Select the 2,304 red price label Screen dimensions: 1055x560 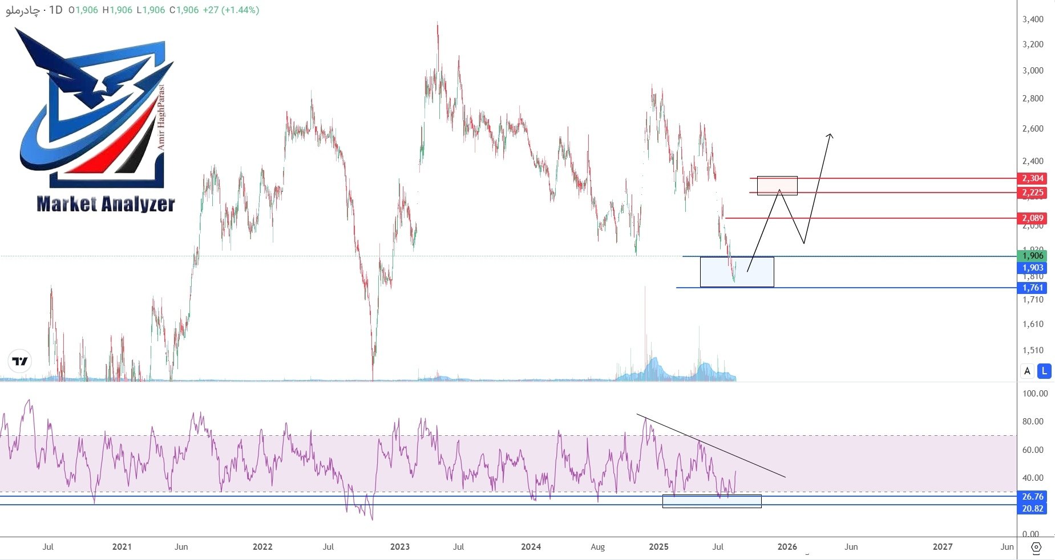pos(1033,178)
